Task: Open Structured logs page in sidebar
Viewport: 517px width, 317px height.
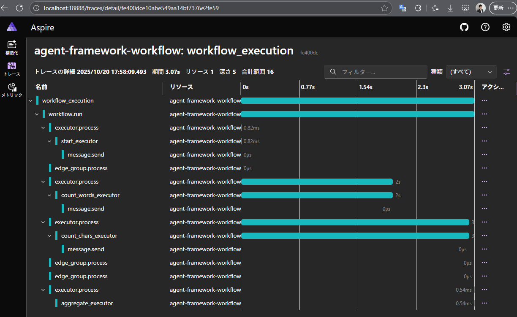Action: 12,48
